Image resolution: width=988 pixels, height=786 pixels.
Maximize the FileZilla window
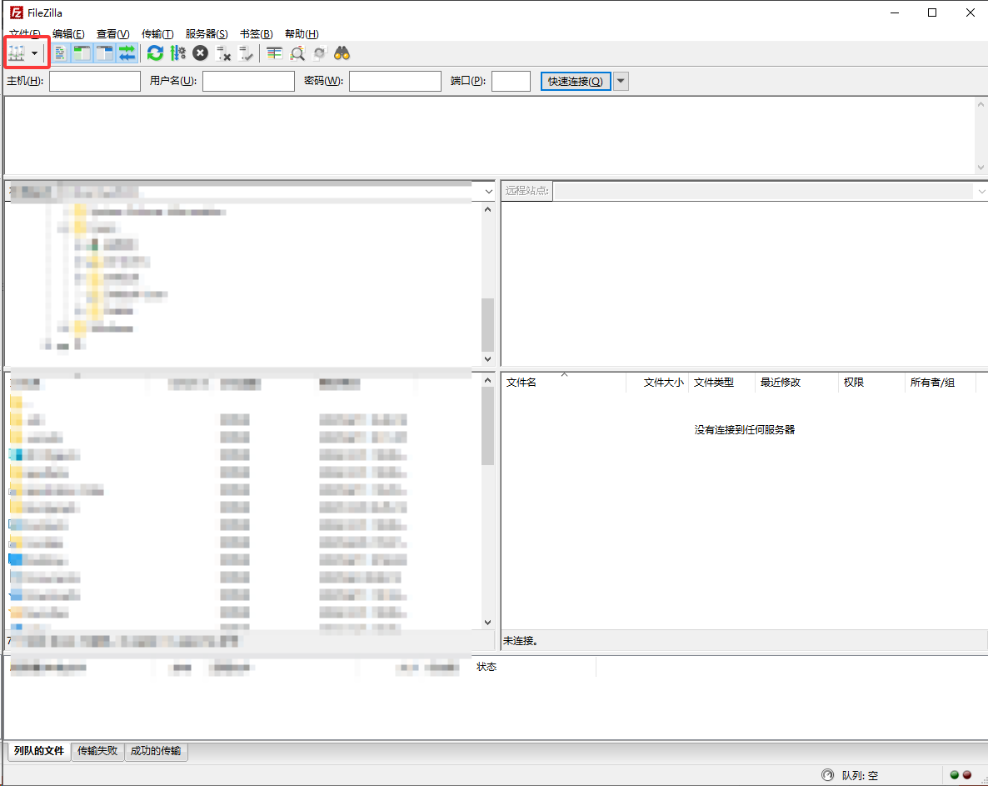[x=932, y=13]
